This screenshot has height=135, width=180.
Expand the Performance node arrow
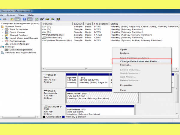click(2, 41)
